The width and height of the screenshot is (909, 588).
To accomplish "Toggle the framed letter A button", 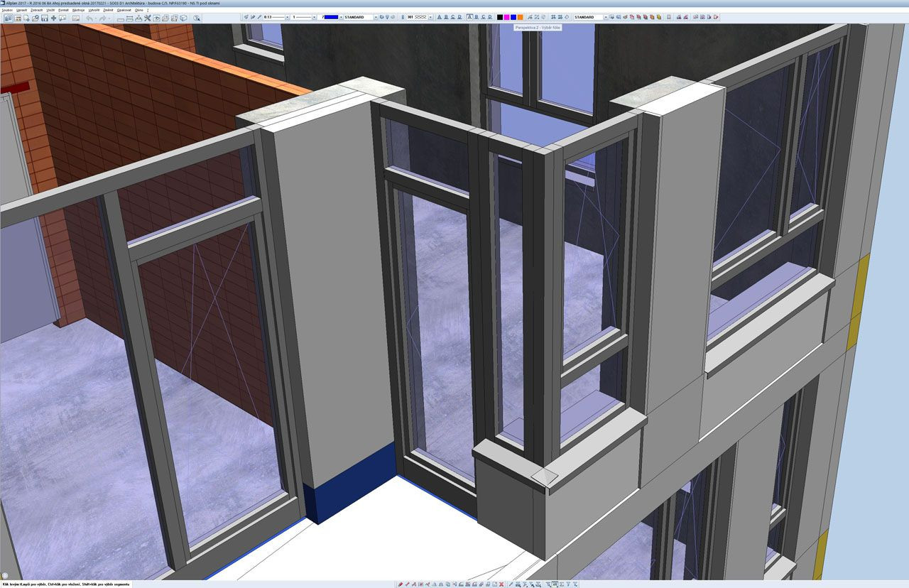I will (x=469, y=17).
